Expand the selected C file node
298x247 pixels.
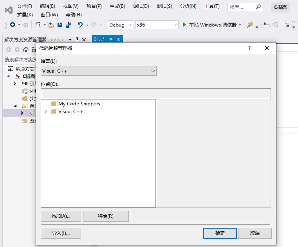(x=22, y=113)
